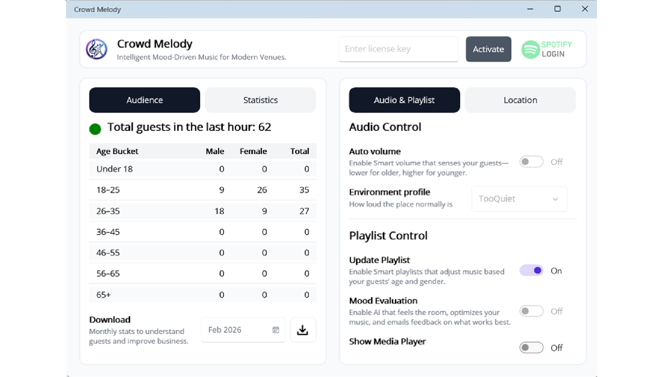Viewport: 672px width, 377px height.
Task: Click the download stats icon button
Action: (x=302, y=330)
